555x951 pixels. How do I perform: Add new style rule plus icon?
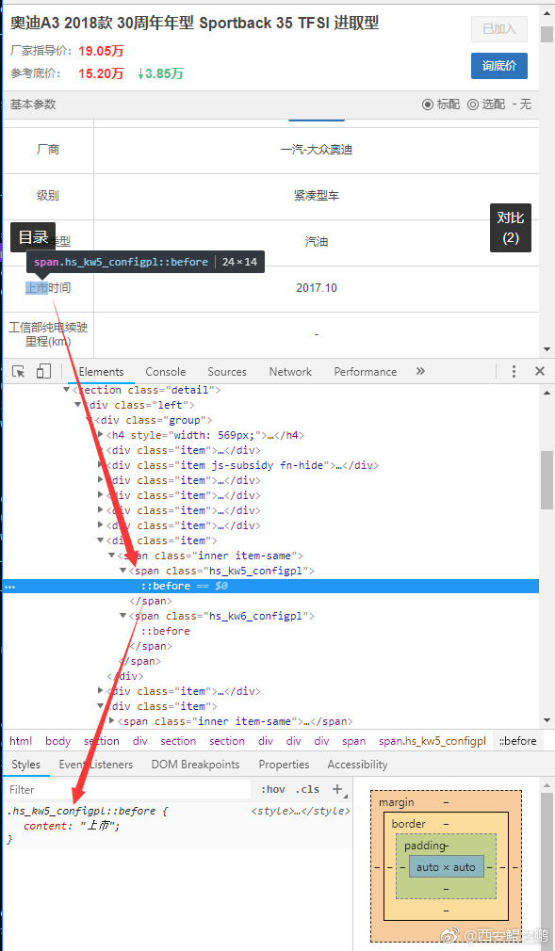tap(337, 789)
